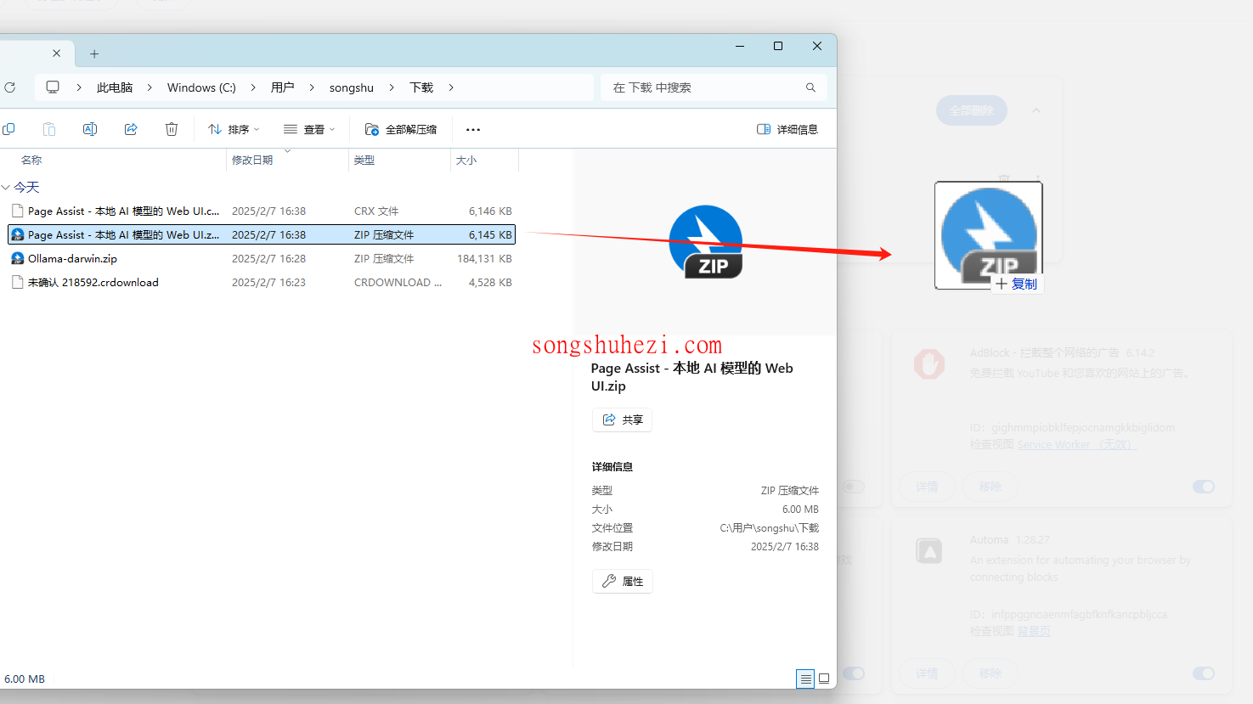The image size is (1253, 704).
Task: Expand the chevron after songshu in the breadcrumb
Action: (392, 87)
